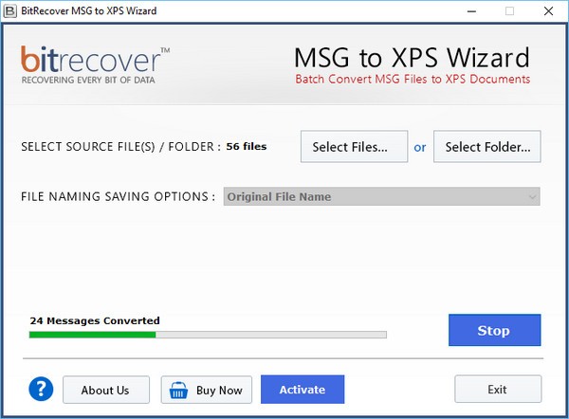Click the '56 files' source count text
Viewport: 569px width, 419px height.
coord(247,147)
